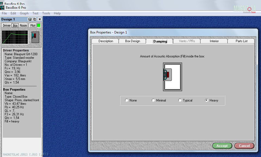The width and height of the screenshot is (261, 157).
Task: Switch to the Description tab
Action: [106, 41]
